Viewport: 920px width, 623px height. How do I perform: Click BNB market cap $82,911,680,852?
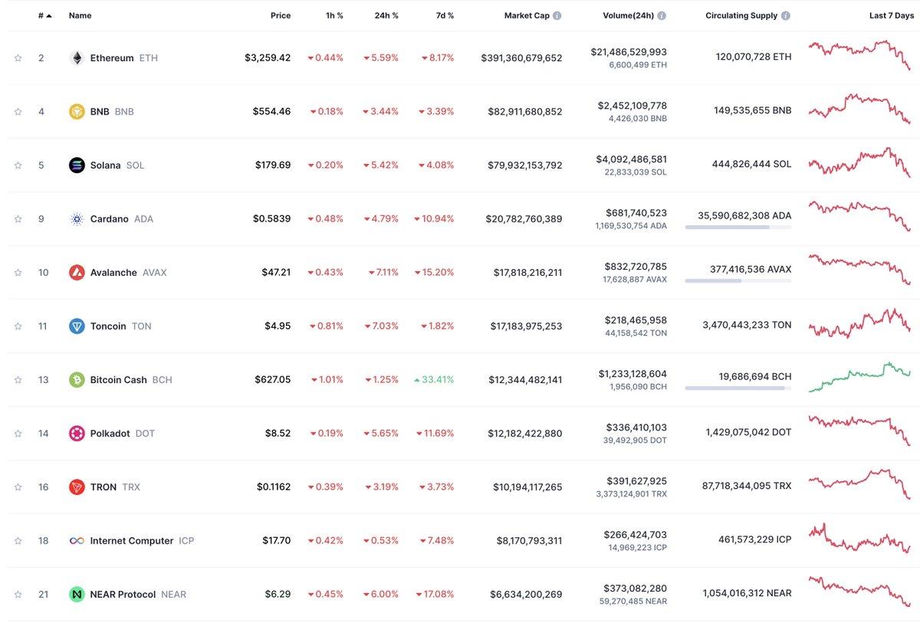tap(525, 112)
